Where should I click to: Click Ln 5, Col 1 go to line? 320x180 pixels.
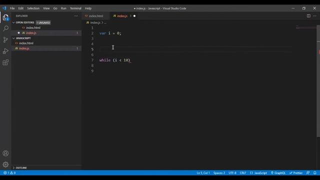point(203,173)
